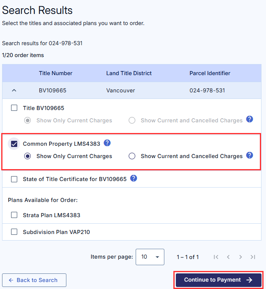Check the Title BV109665 checkbox

tap(14, 108)
